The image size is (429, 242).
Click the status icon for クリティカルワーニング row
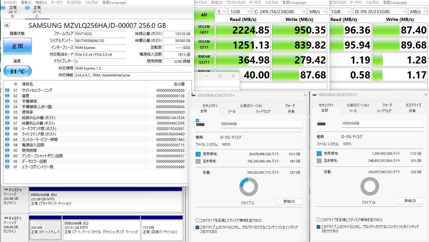(7, 90)
